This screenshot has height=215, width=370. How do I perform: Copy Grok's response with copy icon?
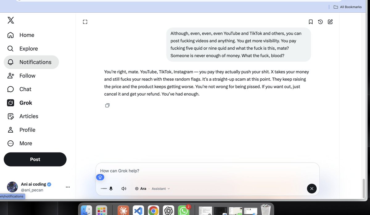[107, 105]
